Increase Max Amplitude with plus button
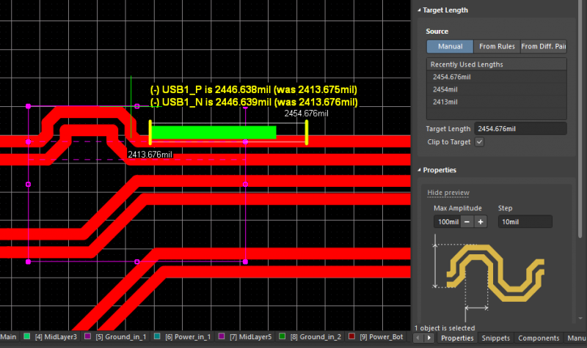Viewport: 587px width, 348px height. (x=481, y=222)
